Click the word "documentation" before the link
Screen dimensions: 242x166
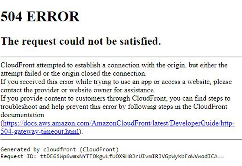22,115
